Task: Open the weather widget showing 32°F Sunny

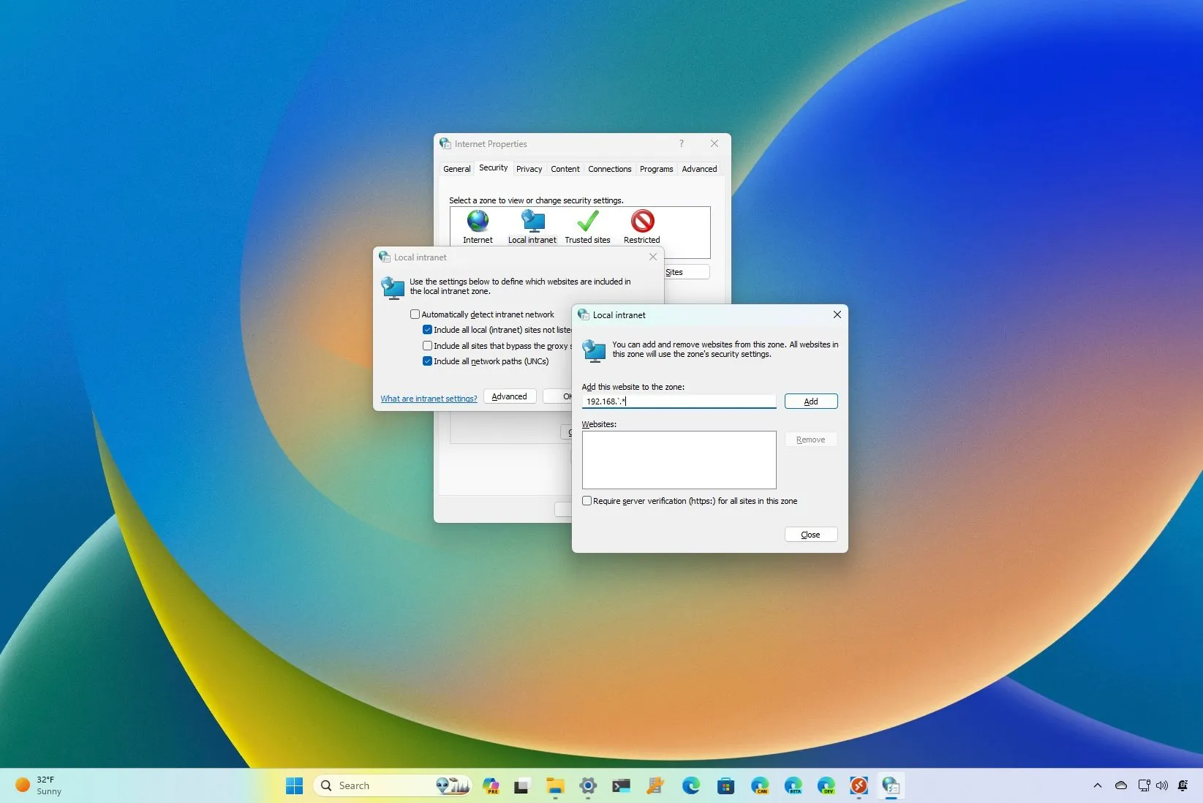Action: (x=35, y=785)
